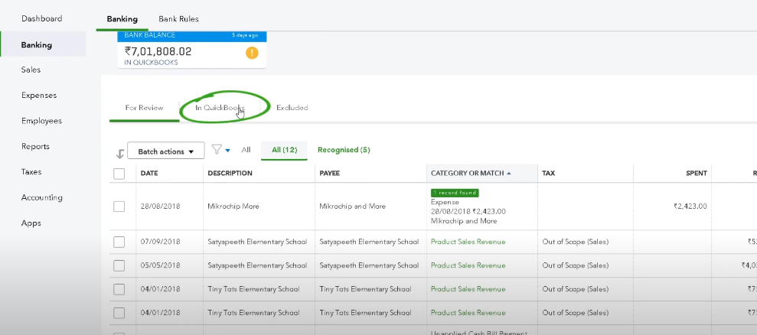Open the Batch actions dropdown

165,151
